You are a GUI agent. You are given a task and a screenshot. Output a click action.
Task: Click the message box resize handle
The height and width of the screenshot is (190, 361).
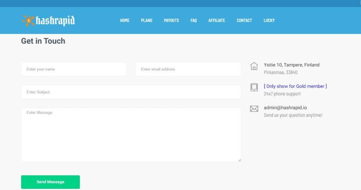[239, 160]
